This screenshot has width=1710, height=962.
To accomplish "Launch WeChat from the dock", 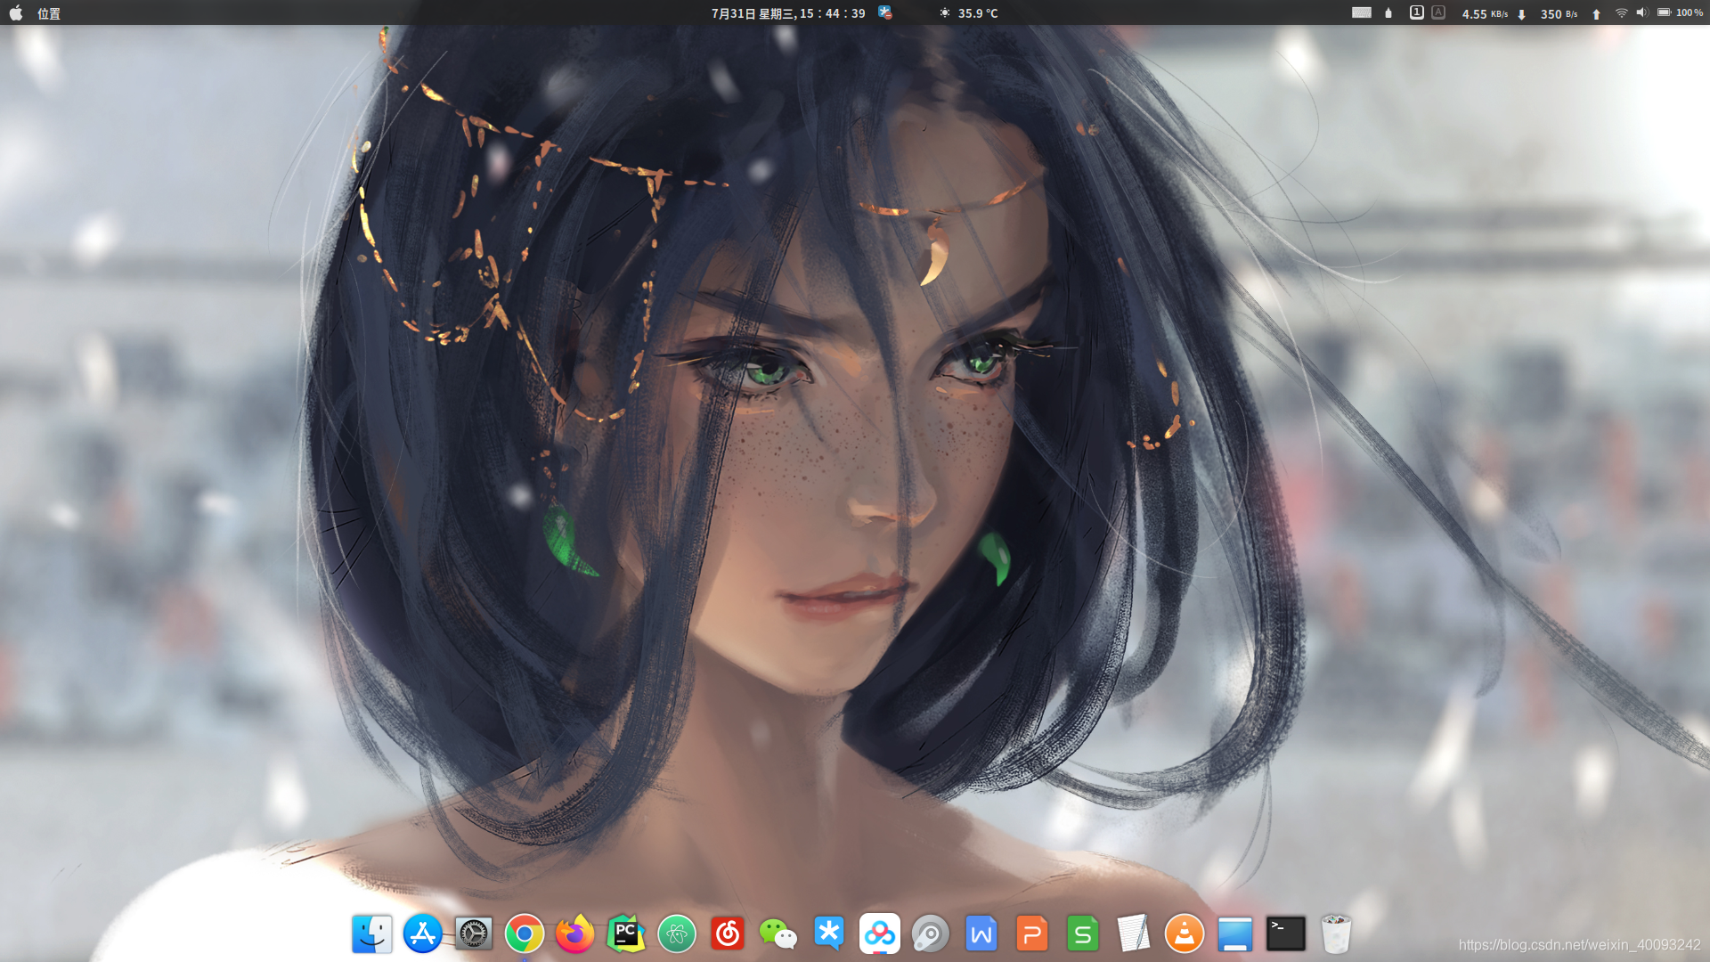I will click(778, 933).
